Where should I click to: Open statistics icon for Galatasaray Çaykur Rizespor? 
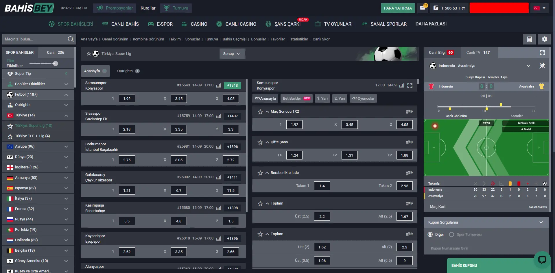tap(219, 177)
